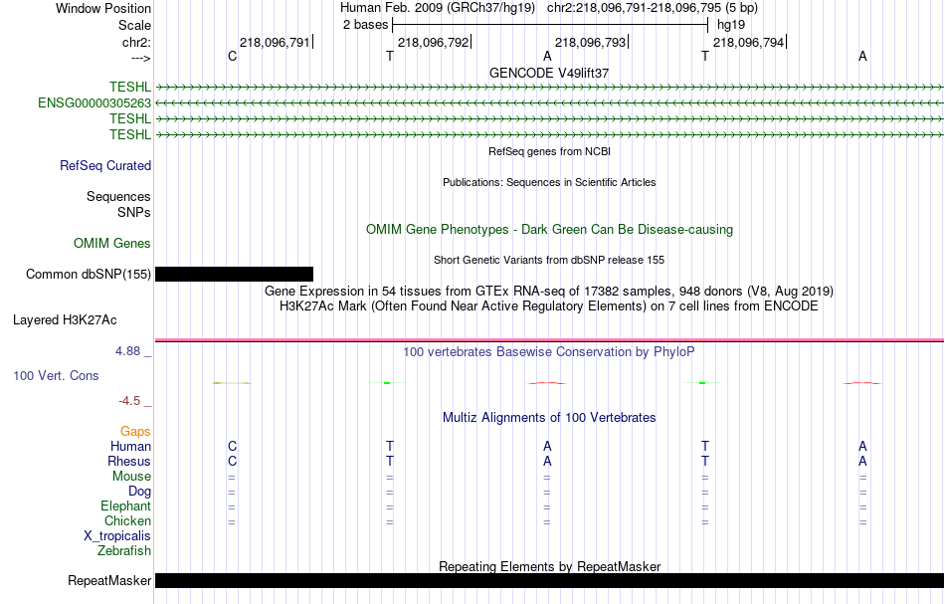Click the Scale label

tap(134, 25)
